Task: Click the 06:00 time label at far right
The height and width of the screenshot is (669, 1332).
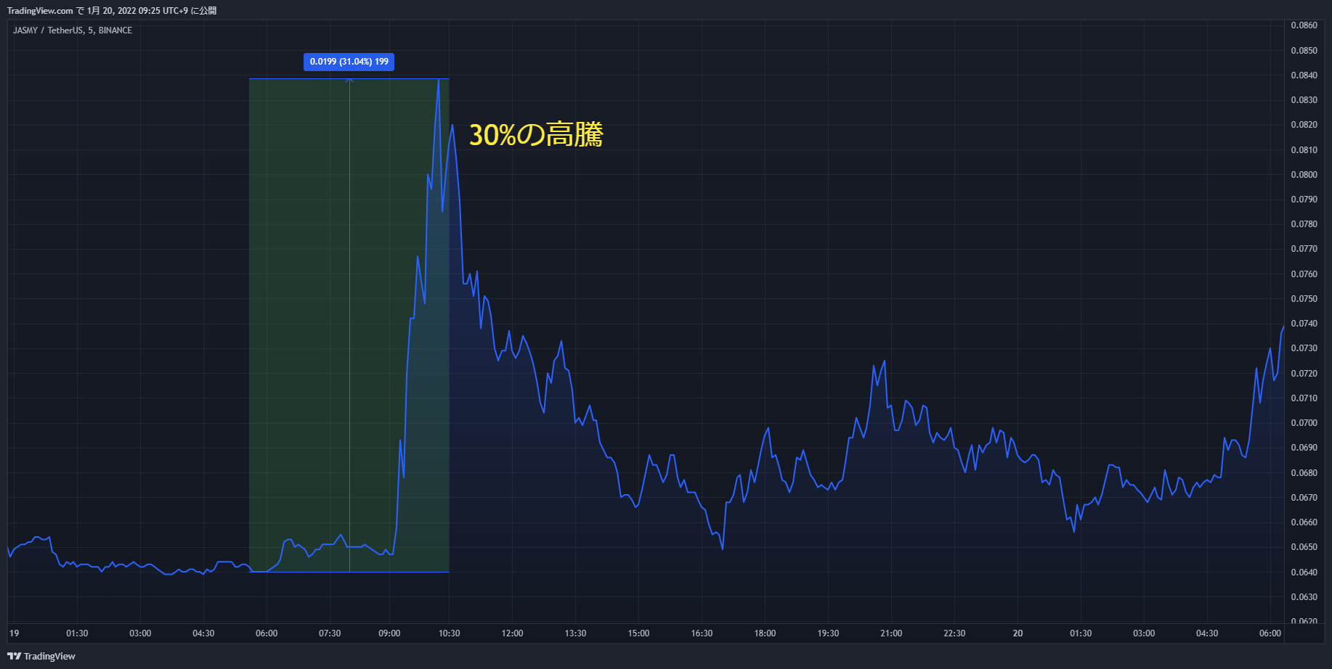Action: 1270,633
